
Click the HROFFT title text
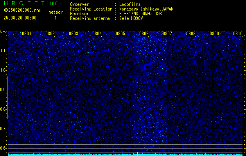pyautogui.click(x=24, y=3)
